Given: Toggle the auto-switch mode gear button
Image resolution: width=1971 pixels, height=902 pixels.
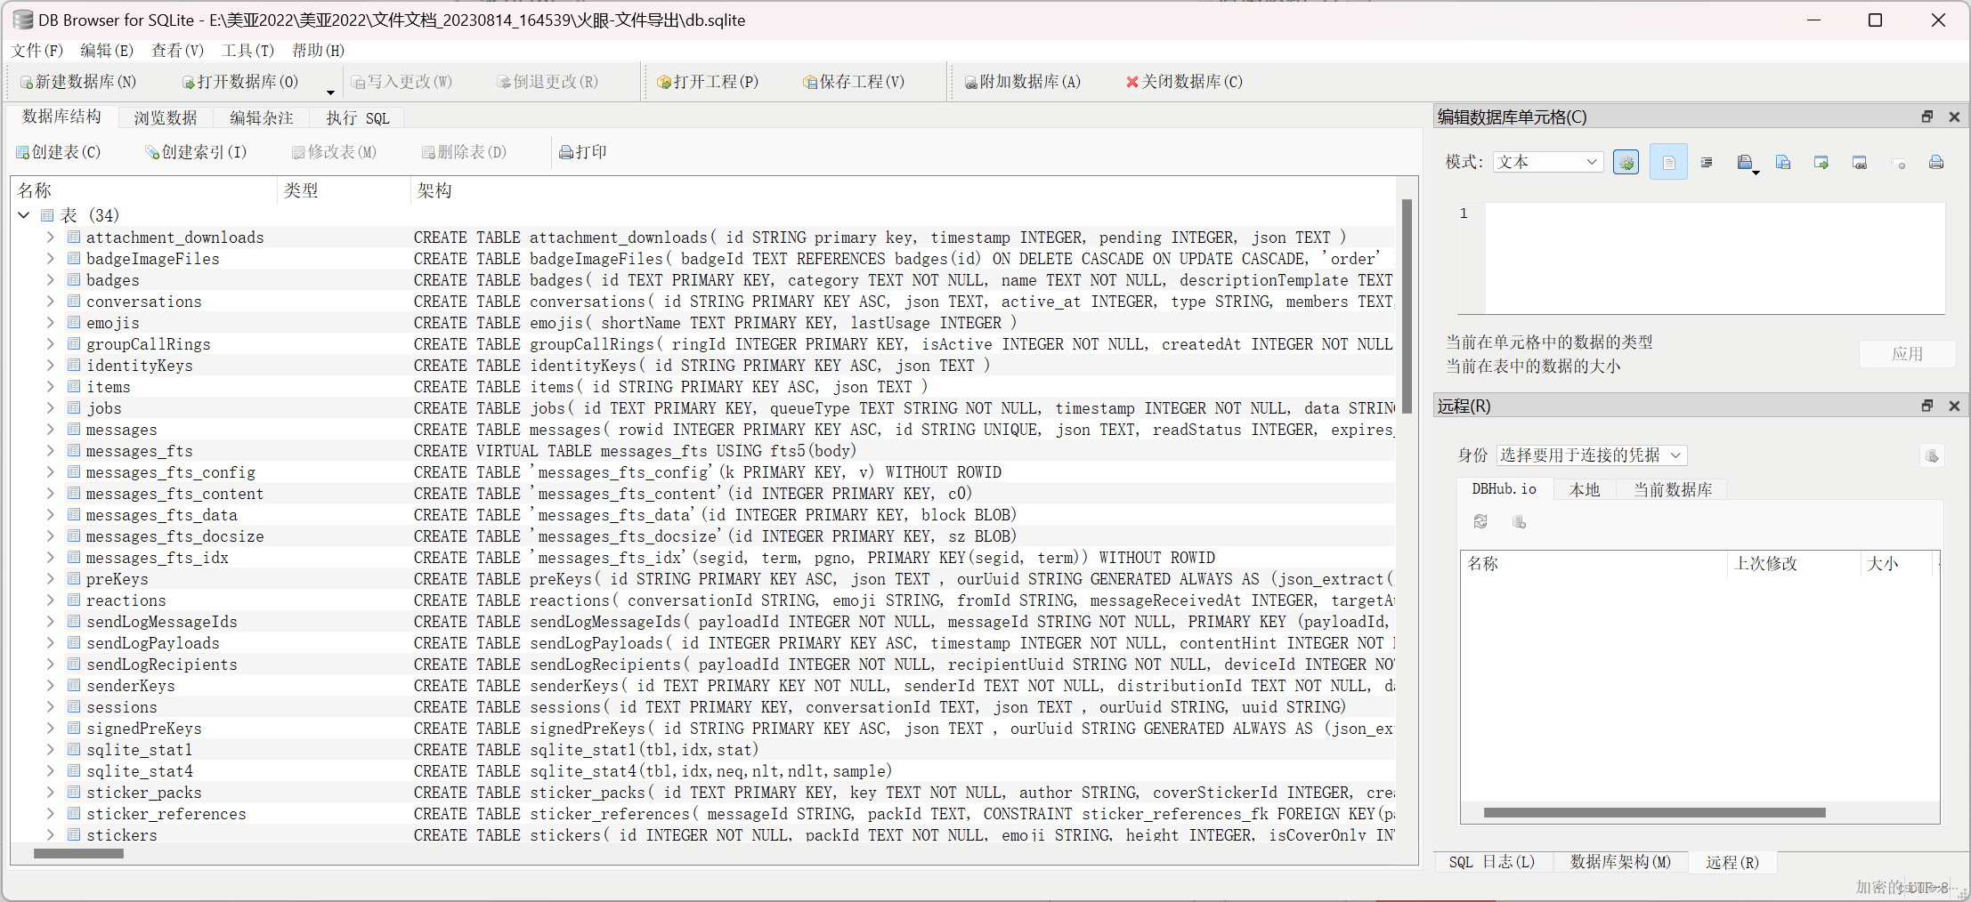Looking at the screenshot, I should tap(1626, 163).
